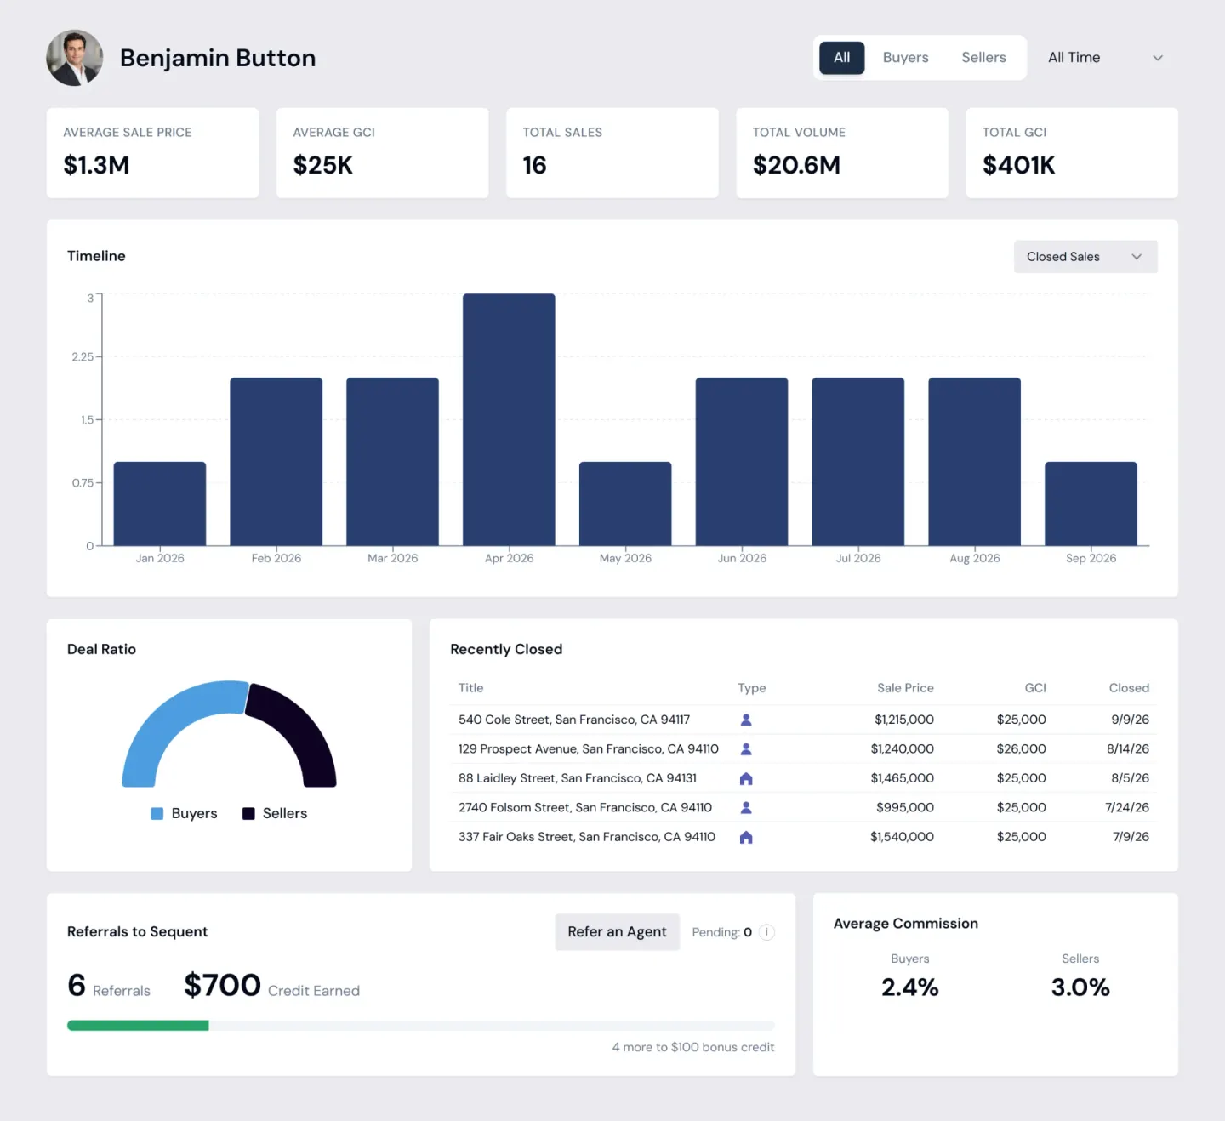Click Benjamin Button's profile photo
The width and height of the screenshot is (1225, 1121).
pos(75,58)
